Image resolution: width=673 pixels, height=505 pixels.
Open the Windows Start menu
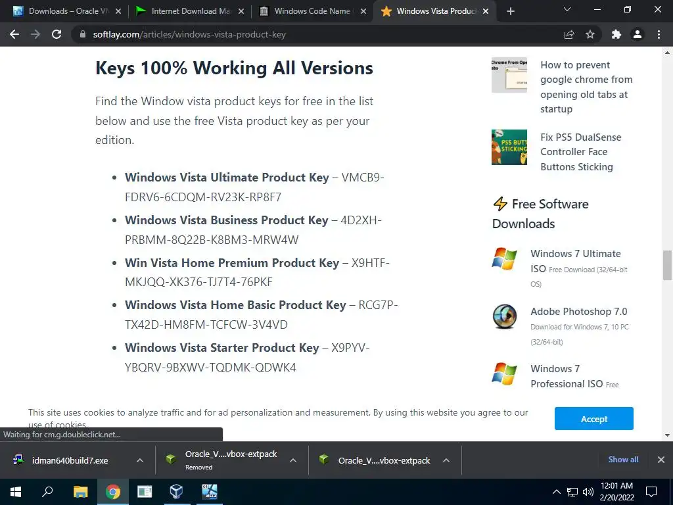[x=16, y=492]
